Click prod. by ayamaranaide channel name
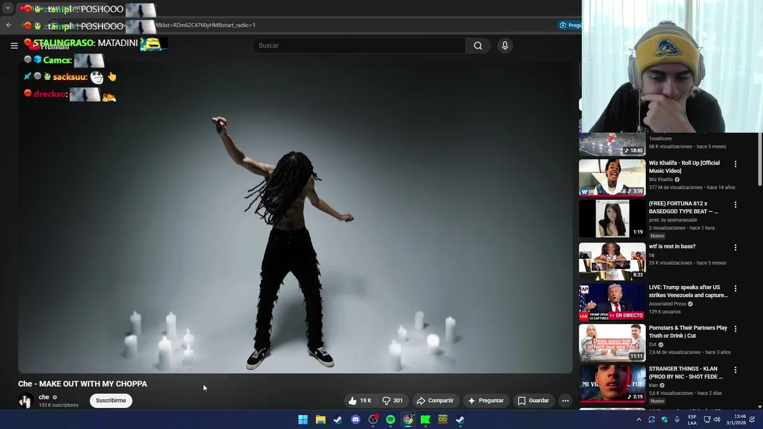The width and height of the screenshot is (763, 429). tap(673, 220)
